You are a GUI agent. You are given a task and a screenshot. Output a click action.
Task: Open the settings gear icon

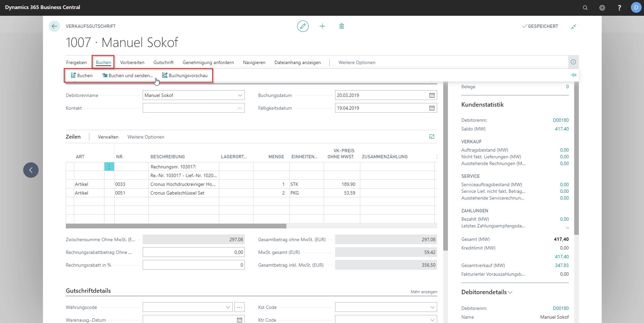602,8
